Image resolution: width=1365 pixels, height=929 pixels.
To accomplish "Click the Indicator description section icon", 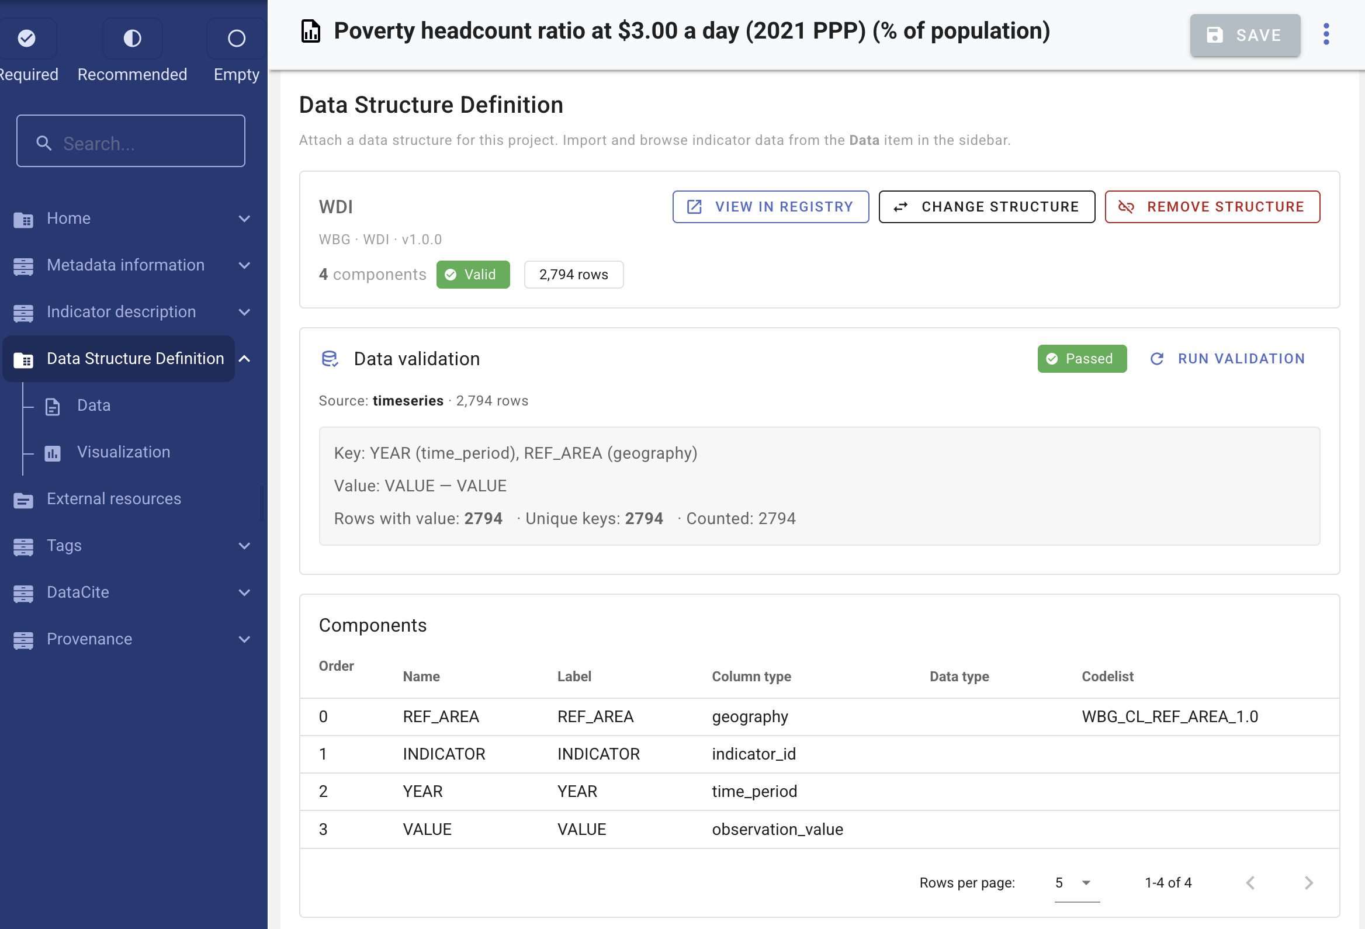I will [23, 313].
